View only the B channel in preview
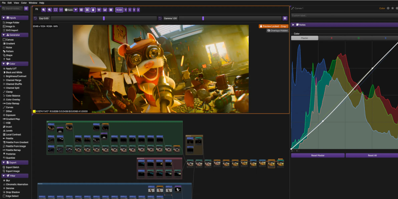Screen dimensions: 398x199 pyautogui.click(x=134, y=10)
